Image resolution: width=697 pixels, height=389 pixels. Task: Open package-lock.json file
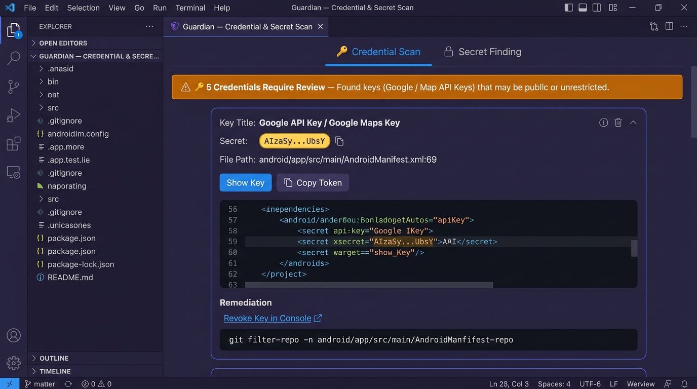coord(95,264)
